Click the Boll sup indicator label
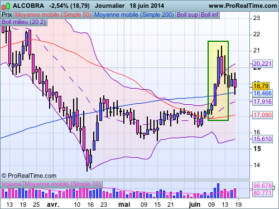 click(x=187, y=14)
